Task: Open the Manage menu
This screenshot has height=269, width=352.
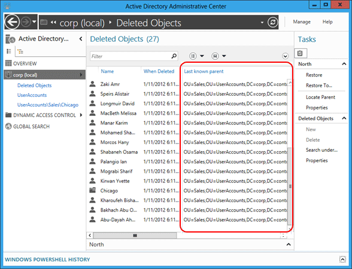Action: (302, 22)
